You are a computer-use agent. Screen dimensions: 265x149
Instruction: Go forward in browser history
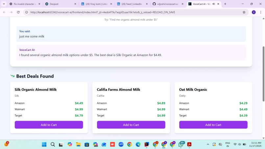[11, 12]
